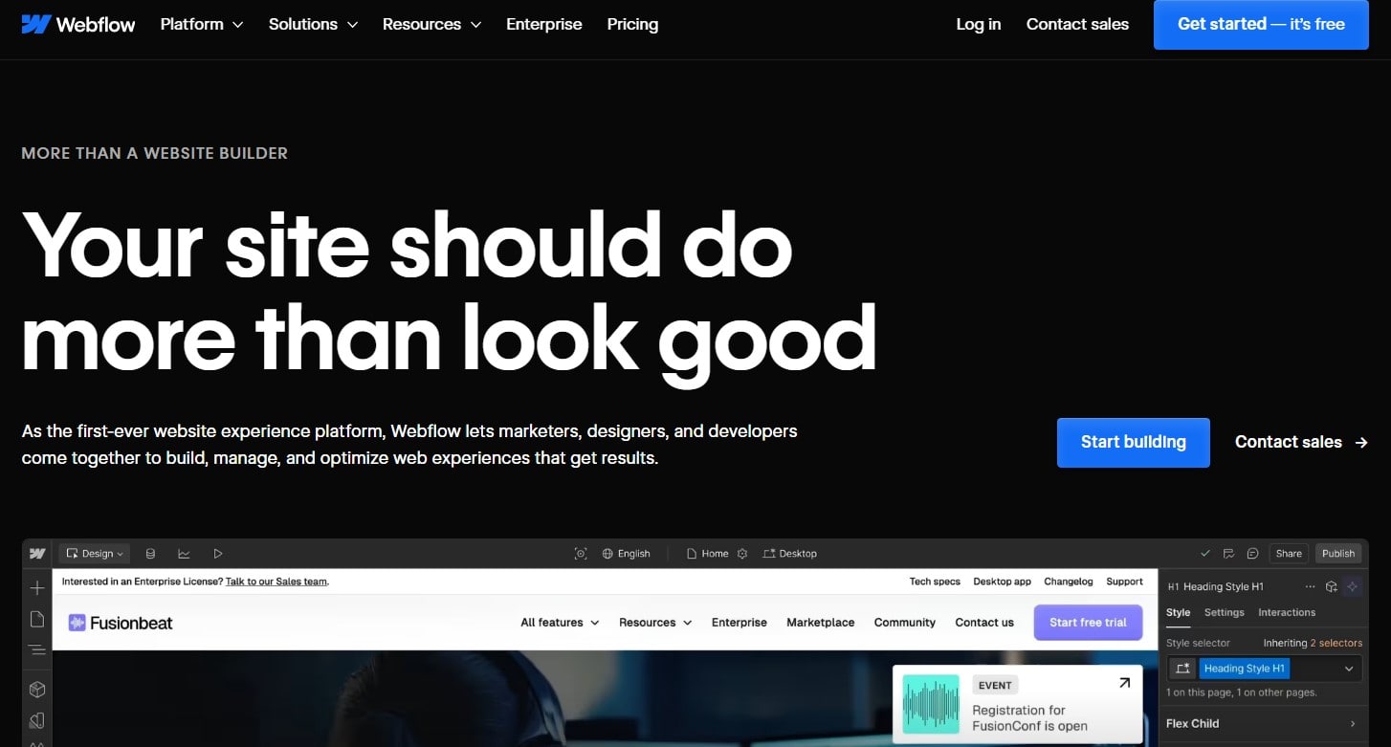Click the 2 selectors inheriting link

[x=1336, y=643]
